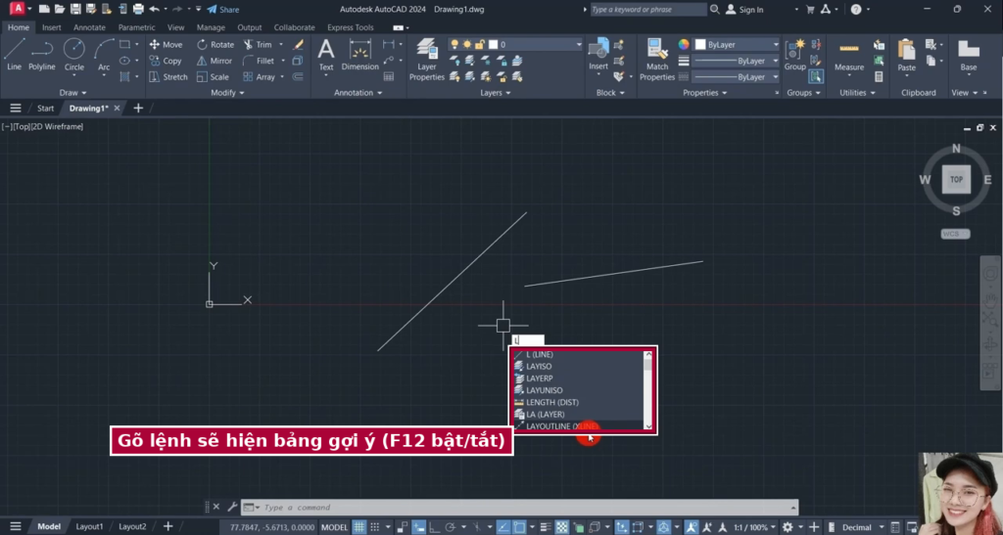Expand the Modify panel
This screenshot has height=535, width=1003.
pyautogui.click(x=227, y=93)
